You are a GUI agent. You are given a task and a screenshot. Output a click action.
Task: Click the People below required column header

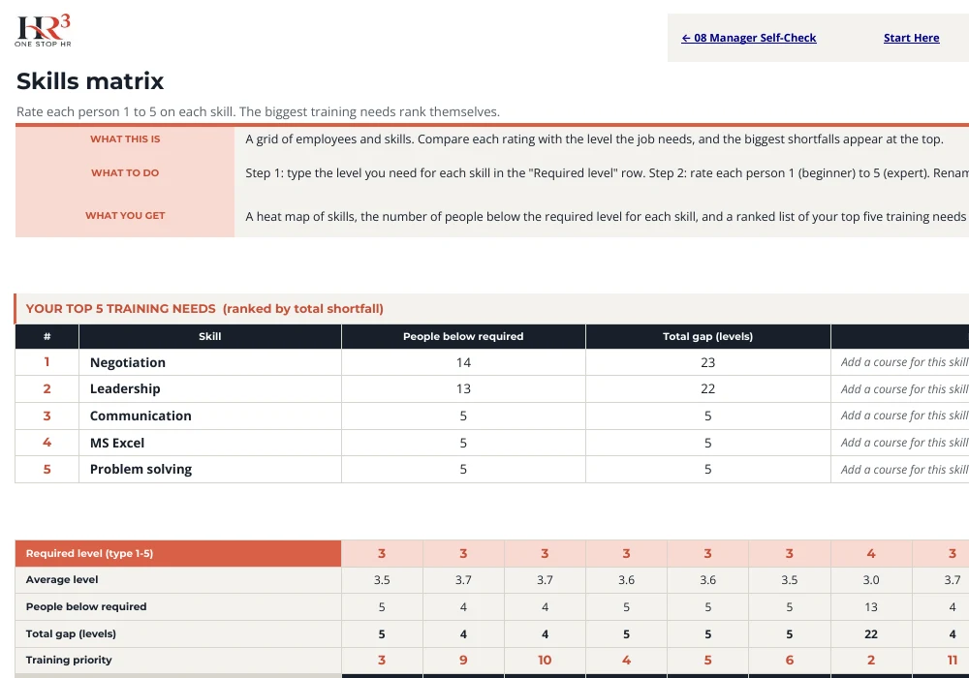tap(463, 336)
